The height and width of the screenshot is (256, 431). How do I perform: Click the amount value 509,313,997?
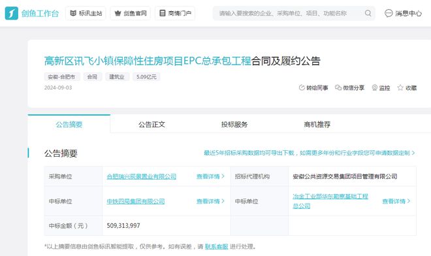pyautogui.click(x=123, y=226)
